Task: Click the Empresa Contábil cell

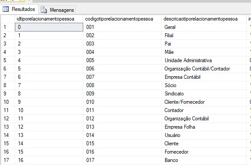Action: [x=204, y=77]
